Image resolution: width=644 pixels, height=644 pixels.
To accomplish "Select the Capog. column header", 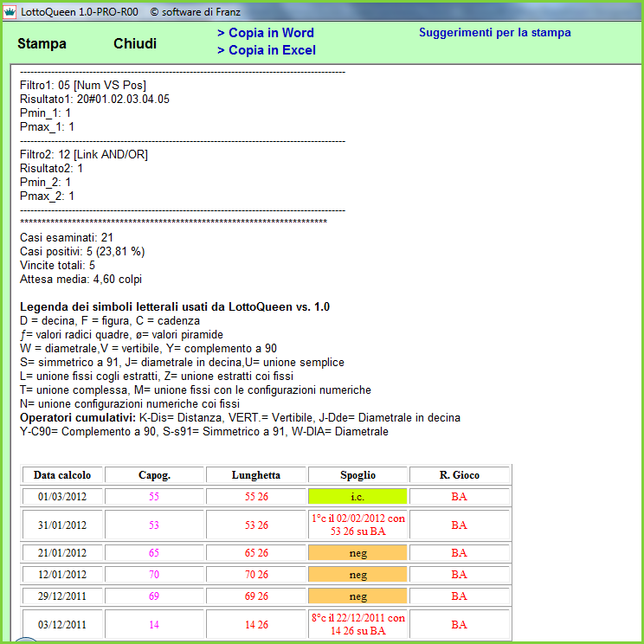I will click(x=154, y=475).
